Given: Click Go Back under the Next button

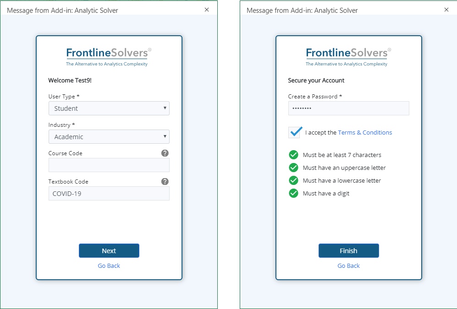Looking at the screenshot, I should [x=109, y=266].
